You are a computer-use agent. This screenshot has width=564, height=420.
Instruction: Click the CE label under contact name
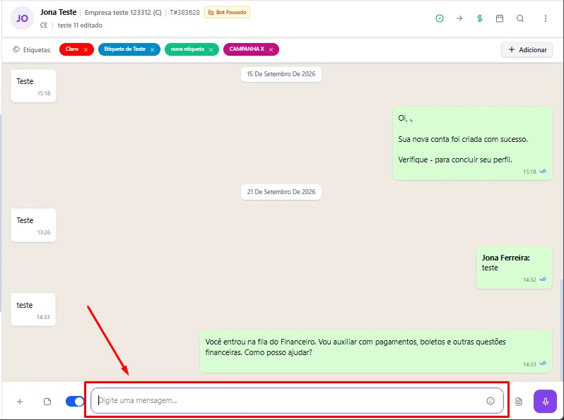click(x=44, y=25)
